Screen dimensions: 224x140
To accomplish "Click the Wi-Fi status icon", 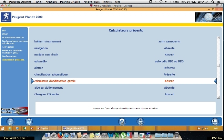I will pyautogui.click(x=161, y=2).
